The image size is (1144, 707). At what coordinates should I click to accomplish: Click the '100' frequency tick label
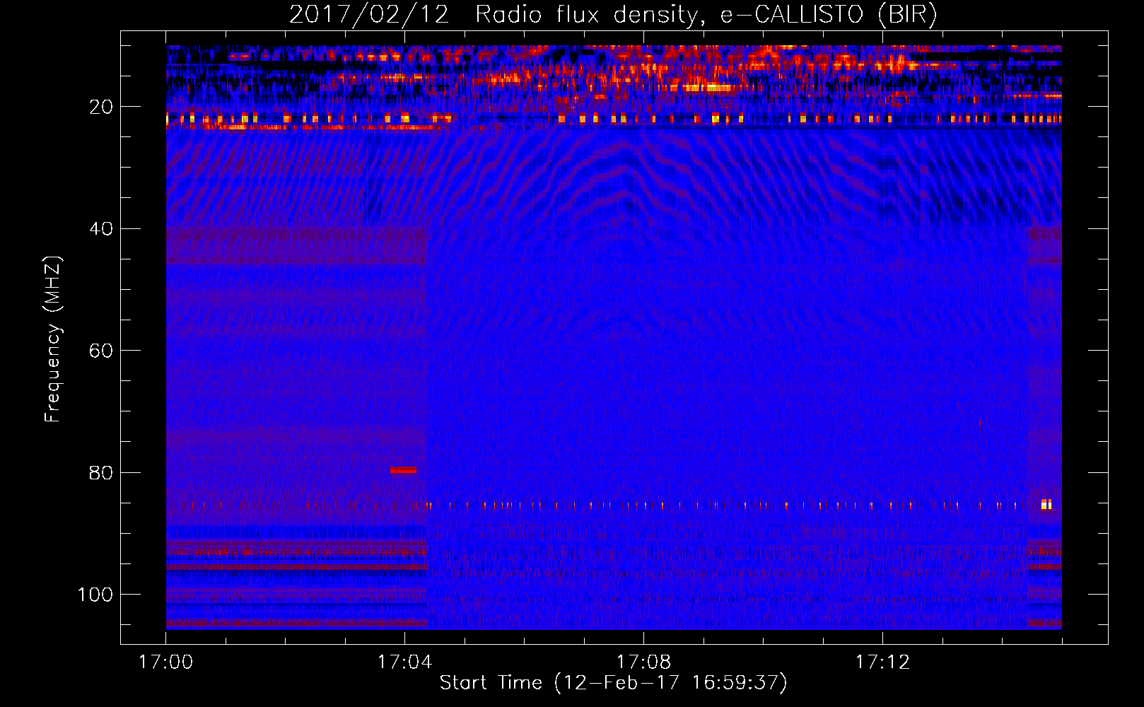pos(95,595)
